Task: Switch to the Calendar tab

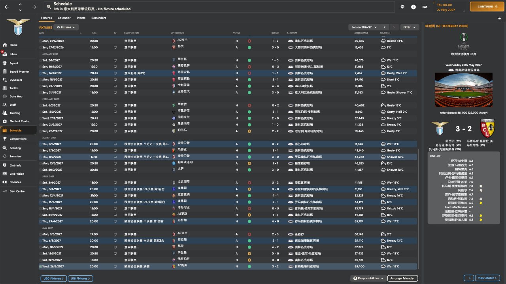Action: click(x=64, y=18)
